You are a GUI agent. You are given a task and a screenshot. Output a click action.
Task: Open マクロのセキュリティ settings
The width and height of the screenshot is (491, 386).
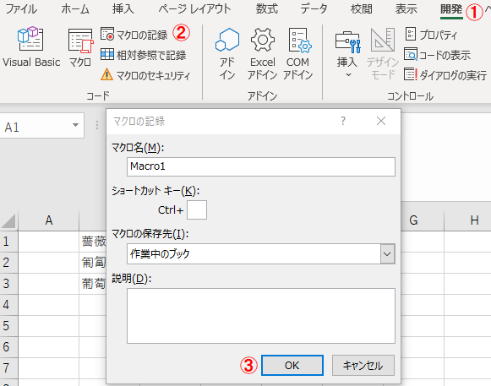[x=145, y=75]
